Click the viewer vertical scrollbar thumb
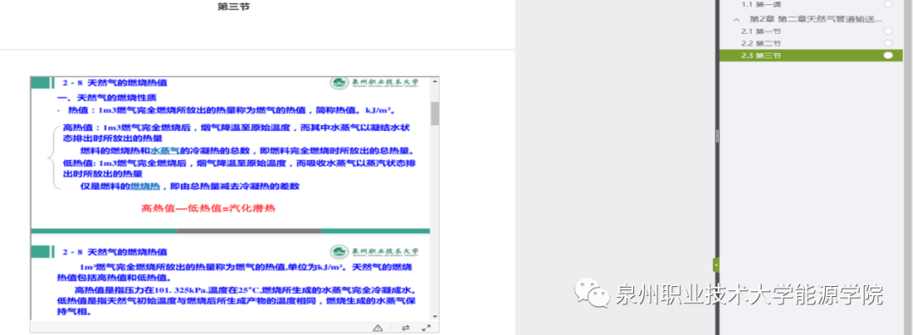The height and width of the screenshot is (335, 913). [x=435, y=113]
